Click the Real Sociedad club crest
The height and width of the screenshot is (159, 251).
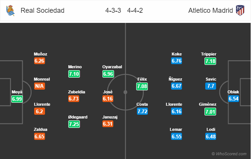click(11, 11)
